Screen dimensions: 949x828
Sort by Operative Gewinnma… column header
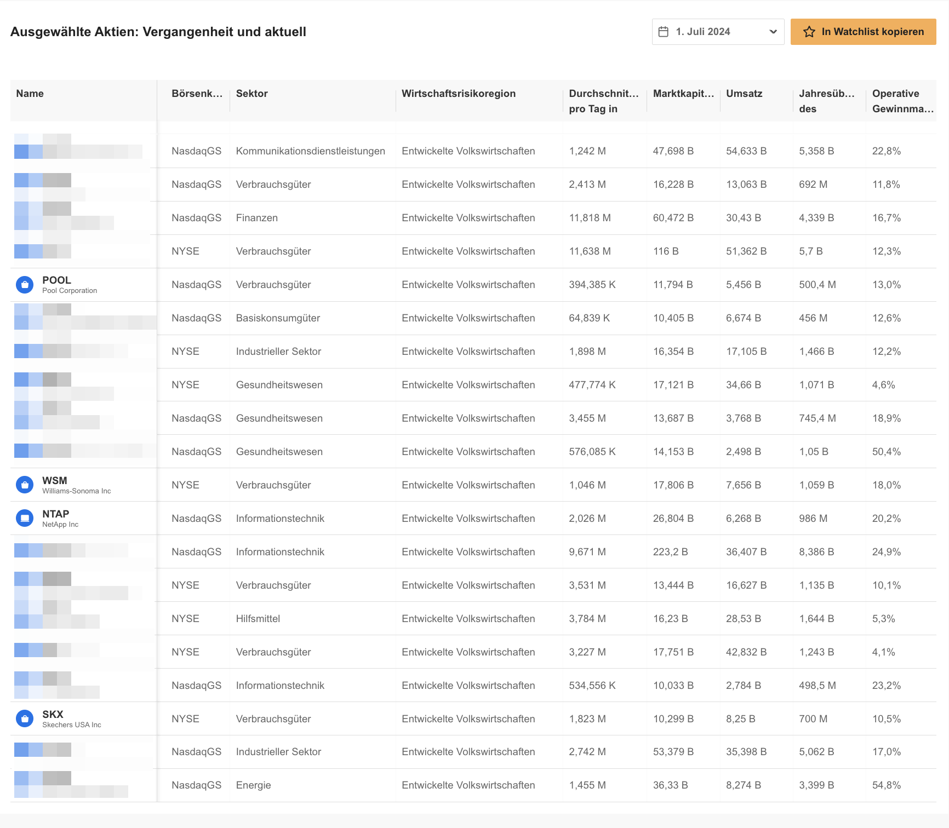pos(902,101)
